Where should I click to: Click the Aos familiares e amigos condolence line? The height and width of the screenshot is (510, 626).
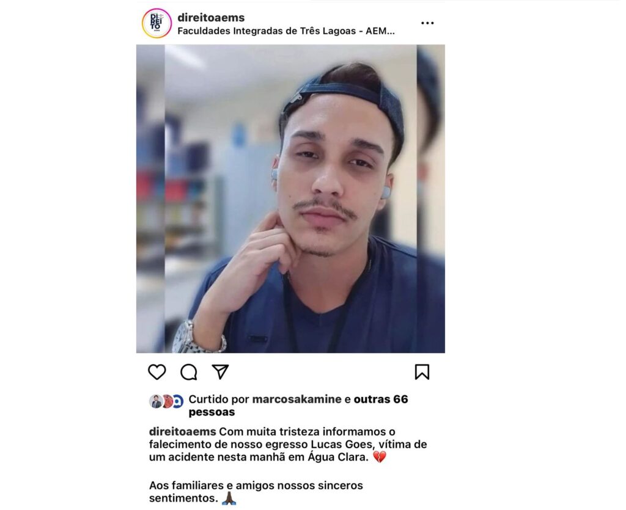tap(256, 492)
